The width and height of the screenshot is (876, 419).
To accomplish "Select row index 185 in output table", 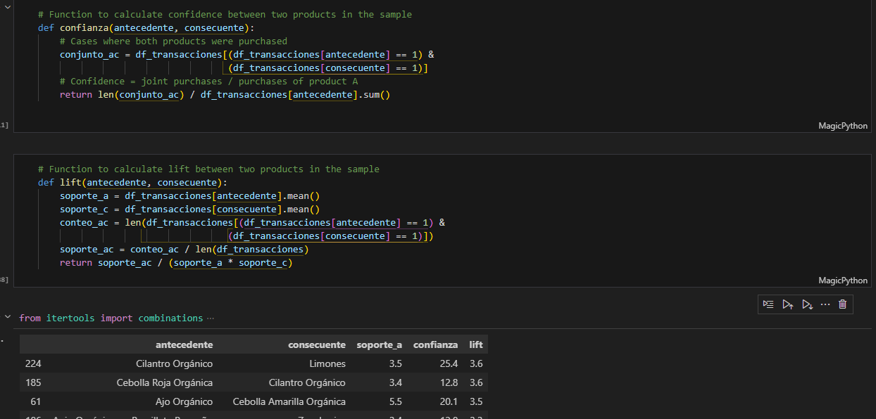I will (x=33, y=382).
